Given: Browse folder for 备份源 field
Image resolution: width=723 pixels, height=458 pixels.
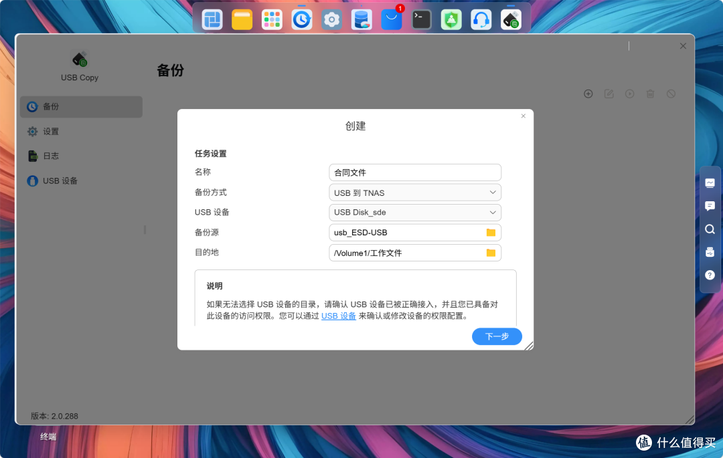Looking at the screenshot, I should coord(491,233).
